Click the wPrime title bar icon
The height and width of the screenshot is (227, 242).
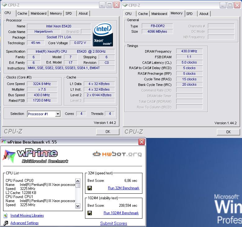[x=3, y=142]
